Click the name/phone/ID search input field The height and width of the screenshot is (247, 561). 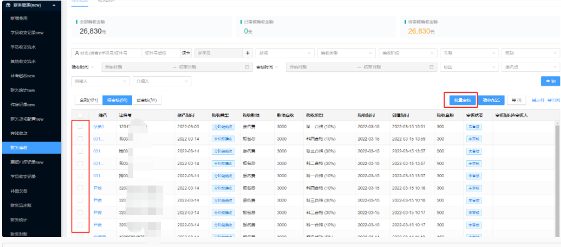tap(107, 53)
